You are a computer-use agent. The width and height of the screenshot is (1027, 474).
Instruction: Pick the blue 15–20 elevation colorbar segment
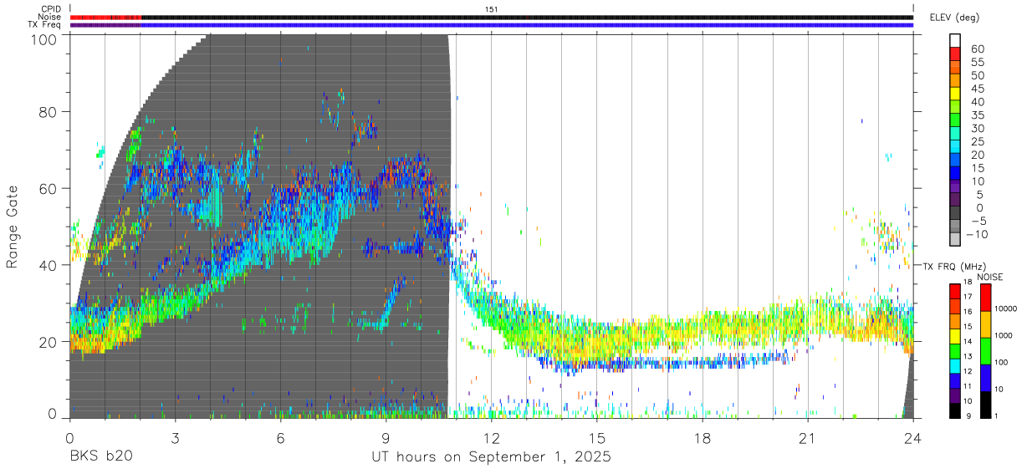click(955, 161)
